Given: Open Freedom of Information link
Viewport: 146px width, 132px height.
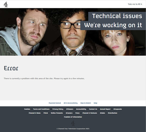Looking at the screenshot, I should coord(73,117).
